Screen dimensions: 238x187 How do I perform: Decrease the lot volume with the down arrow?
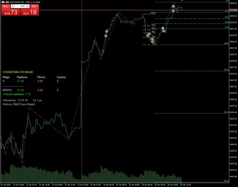[12, 6]
